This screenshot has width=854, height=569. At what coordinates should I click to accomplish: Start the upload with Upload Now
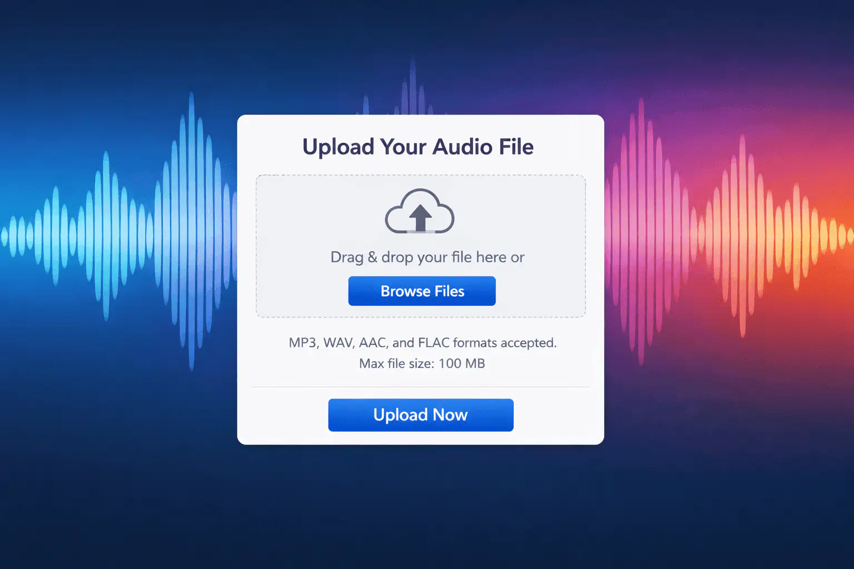[421, 415]
